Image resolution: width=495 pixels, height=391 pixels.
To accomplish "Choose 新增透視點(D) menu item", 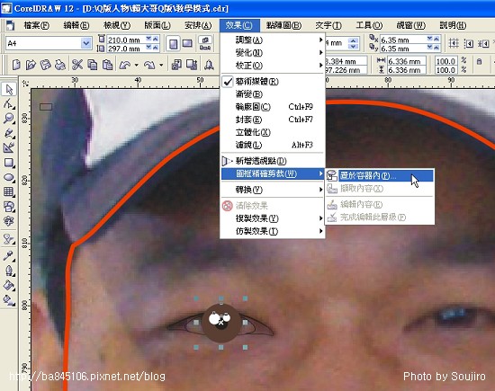I will pos(273,161).
